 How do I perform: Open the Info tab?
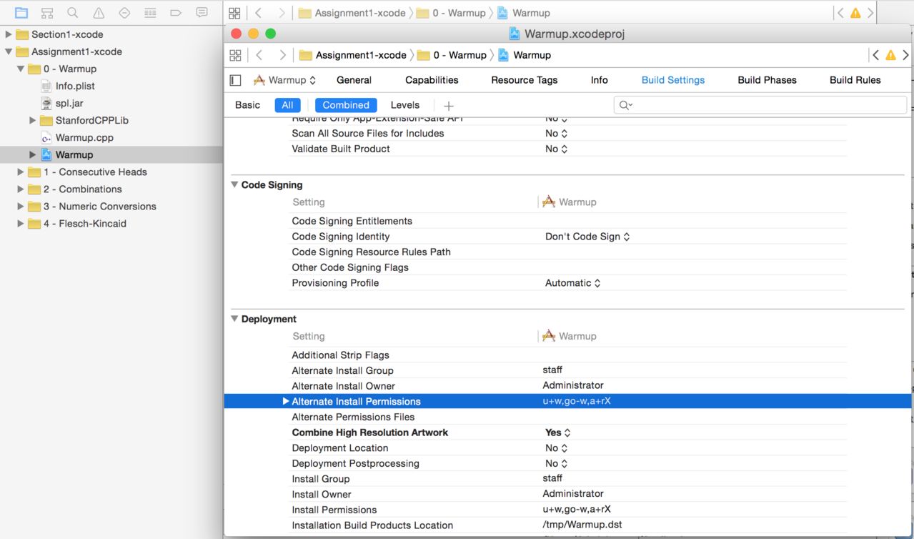tap(600, 80)
